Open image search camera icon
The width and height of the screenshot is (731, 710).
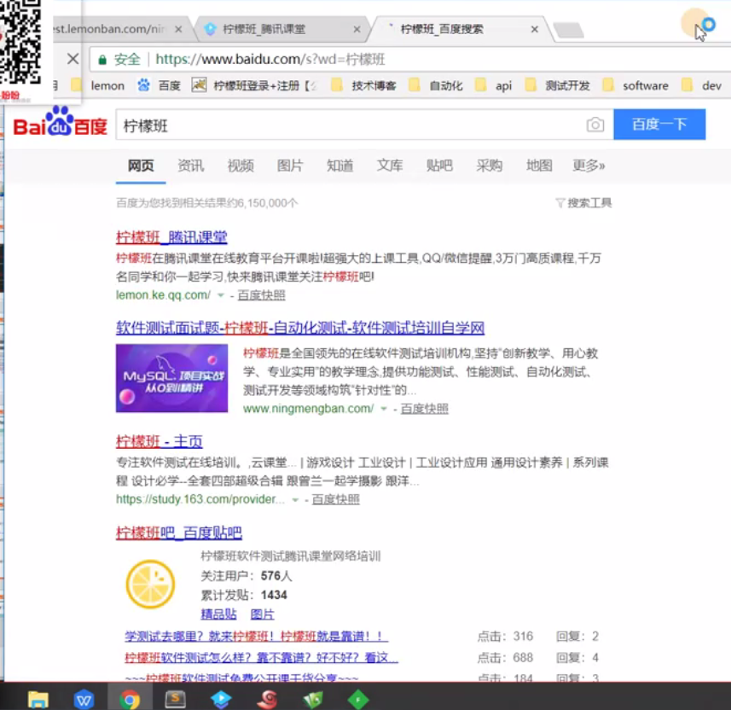595,125
